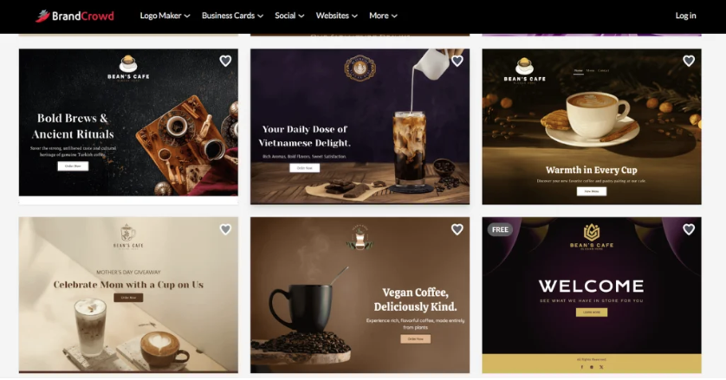Favorite the WELCOME template
Image resolution: width=726 pixels, height=380 pixels.
(x=689, y=229)
